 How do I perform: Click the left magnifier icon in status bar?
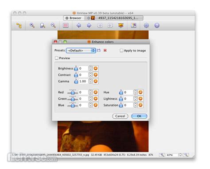[162, 155]
